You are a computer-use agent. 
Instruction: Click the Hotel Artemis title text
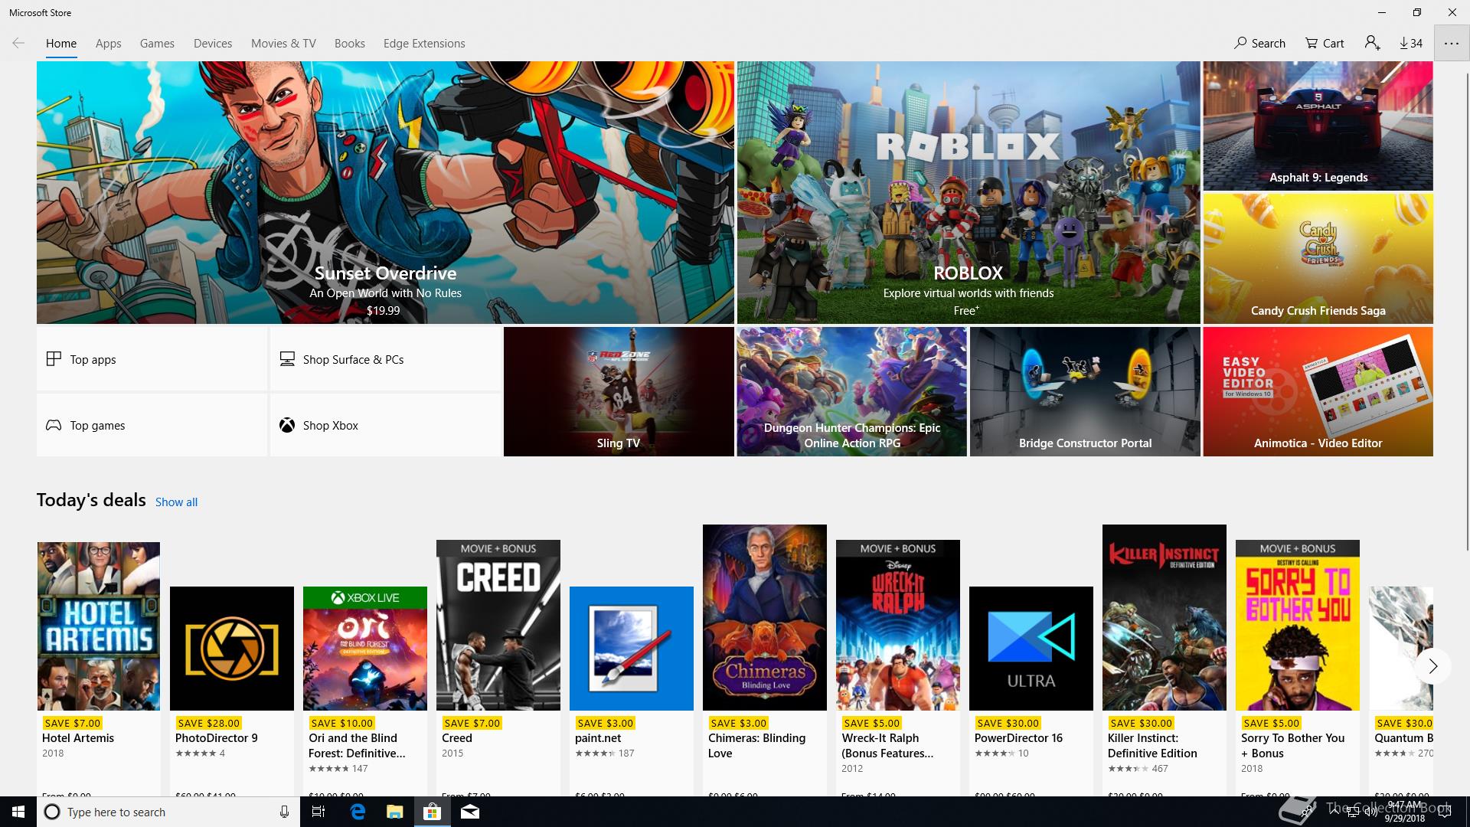[78, 738]
